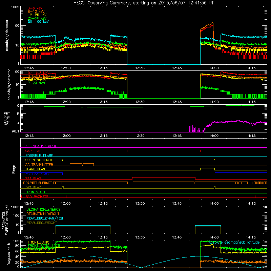This screenshot has height=271, width=271.
Task: Select the 13:30 tick below the Flags panel
Action: click(x=140, y=204)
